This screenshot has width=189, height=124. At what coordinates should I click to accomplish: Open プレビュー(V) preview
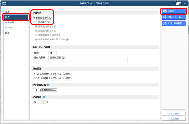(x=173, y=17)
